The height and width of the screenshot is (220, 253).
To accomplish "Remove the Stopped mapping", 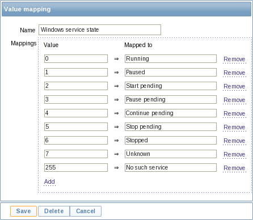I will point(234,141).
